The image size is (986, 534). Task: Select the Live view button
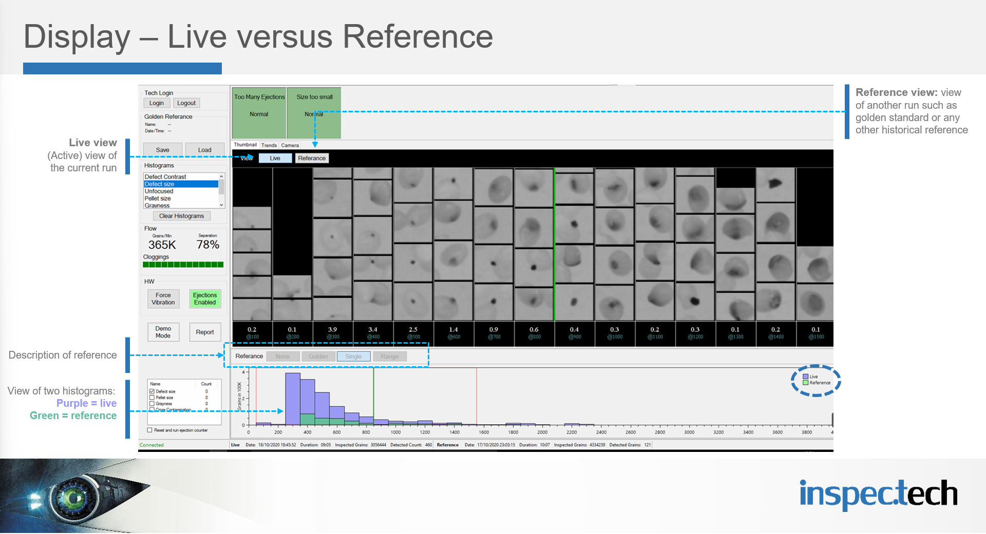(275, 158)
